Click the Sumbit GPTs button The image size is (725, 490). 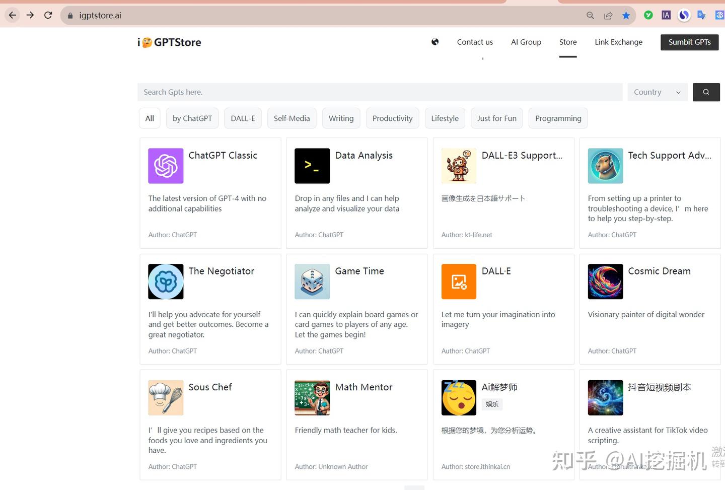pyautogui.click(x=689, y=42)
